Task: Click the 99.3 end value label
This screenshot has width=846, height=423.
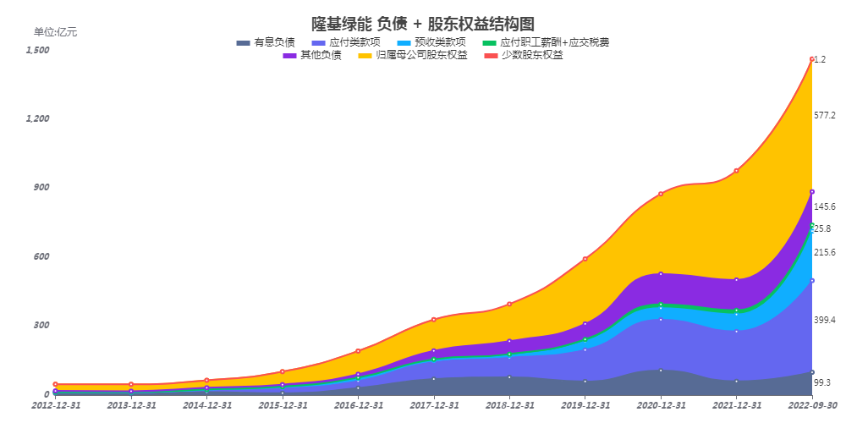Action: pyautogui.click(x=823, y=382)
